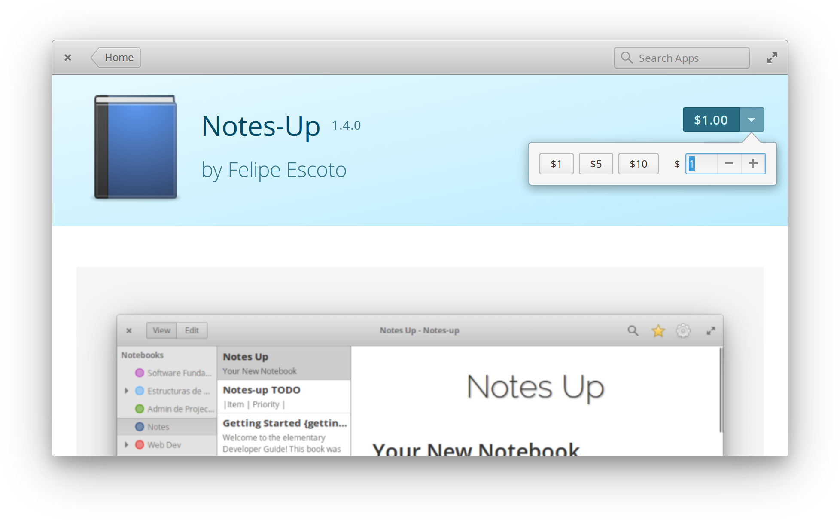
Task: Click the $1 donation amount button
Action: 555,163
